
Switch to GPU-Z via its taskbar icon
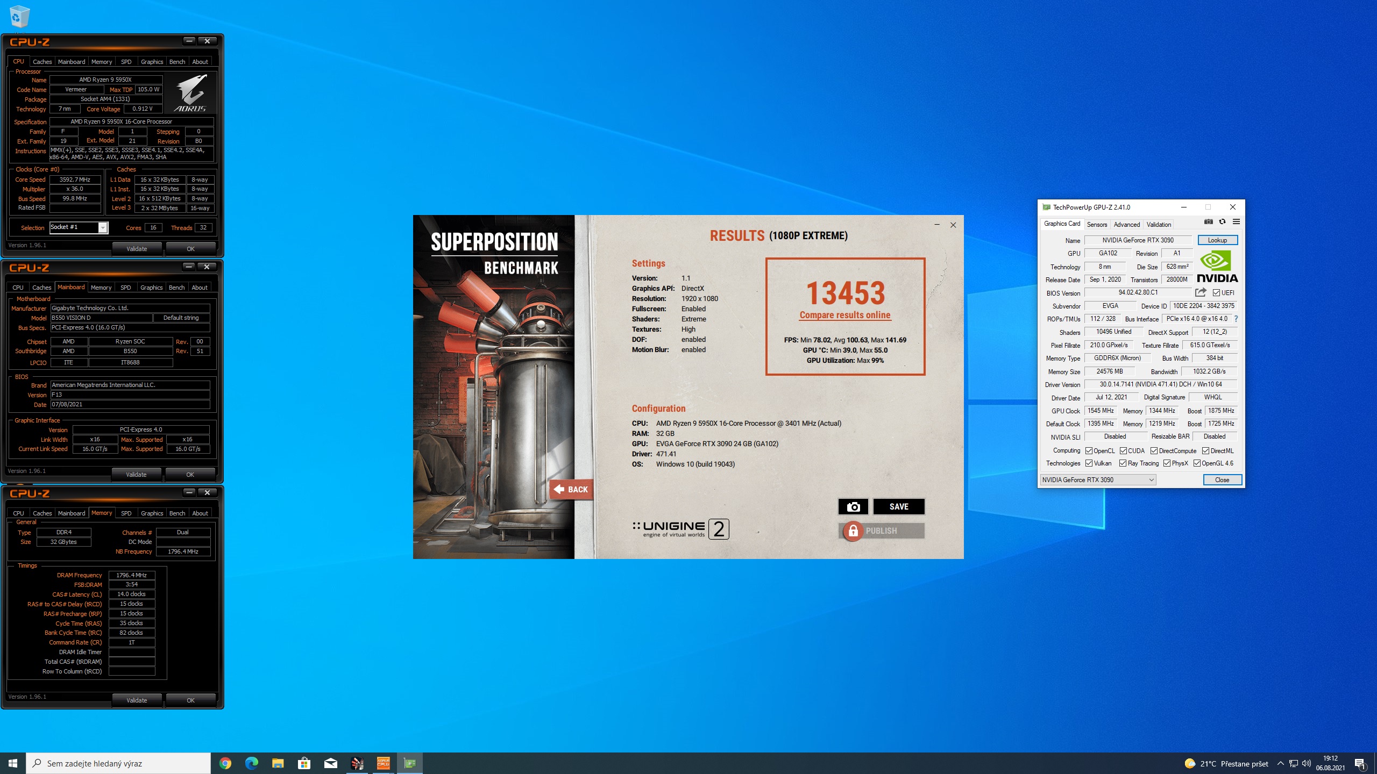point(410,763)
